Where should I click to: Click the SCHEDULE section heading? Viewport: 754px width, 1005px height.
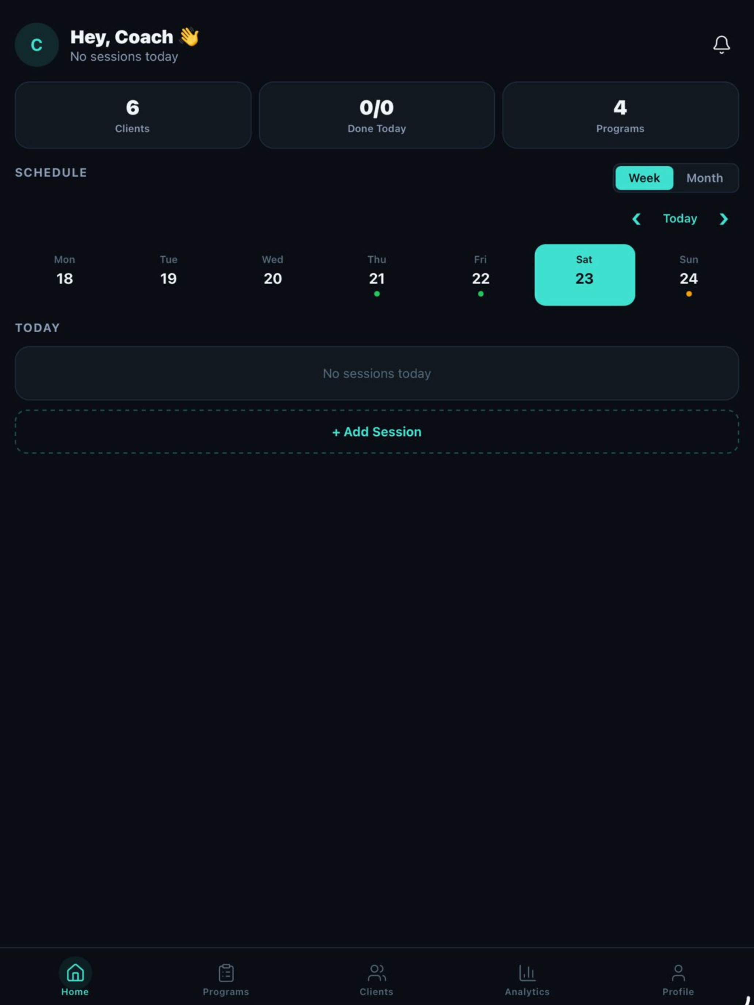51,173
